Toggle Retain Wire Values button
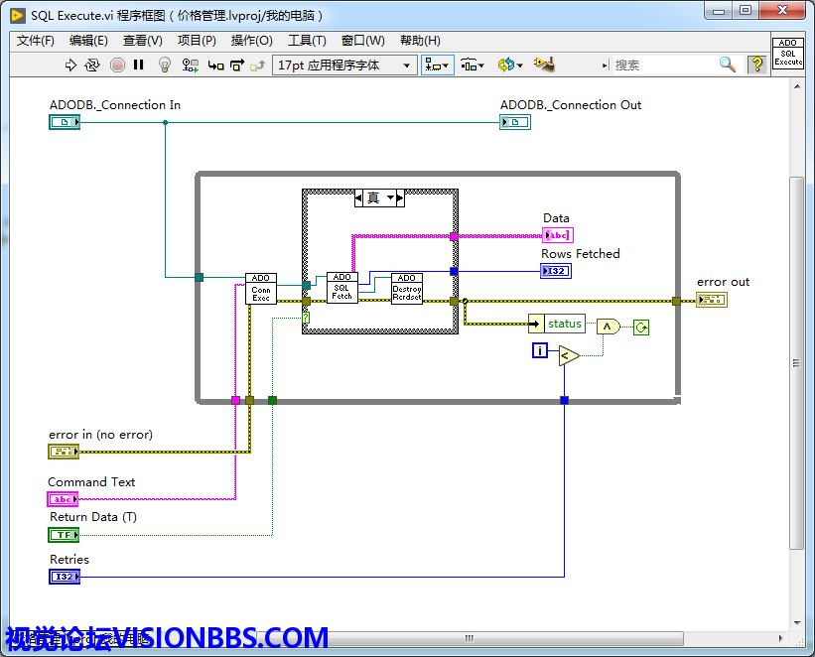The width and height of the screenshot is (815, 657). [x=191, y=65]
